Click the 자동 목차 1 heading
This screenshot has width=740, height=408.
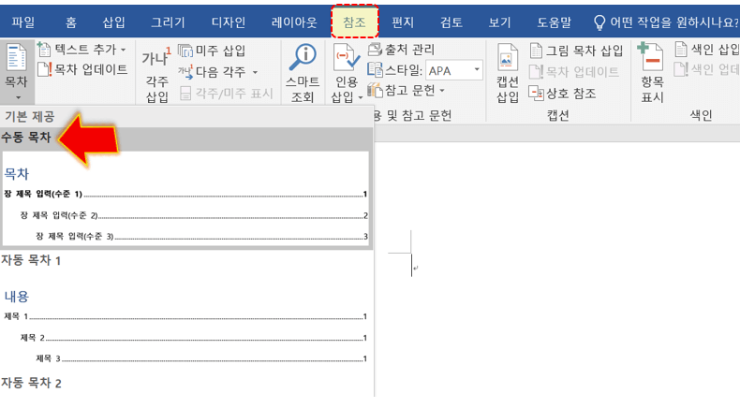[31, 260]
